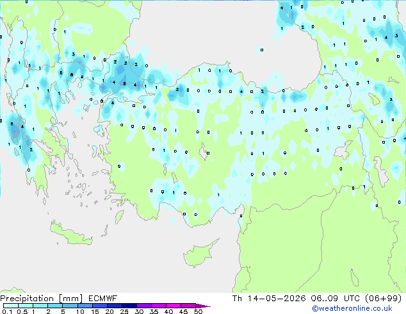Click the '(06+99)' run offset text
This screenshot has height=314, width=406.
(383, 299)
